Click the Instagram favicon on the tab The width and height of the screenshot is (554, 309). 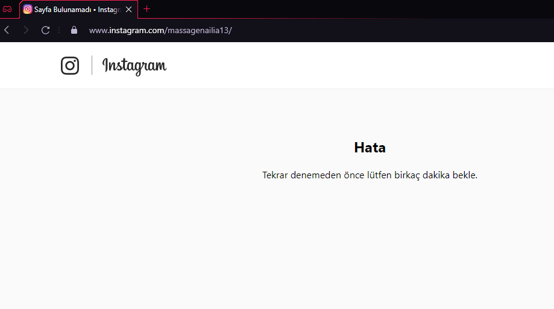tap(28, 10)
